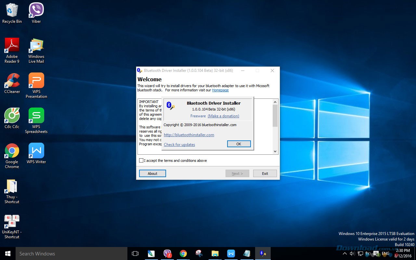Open File Explorer from the taskbar
The image size is (416, 260).
[215, 253]
